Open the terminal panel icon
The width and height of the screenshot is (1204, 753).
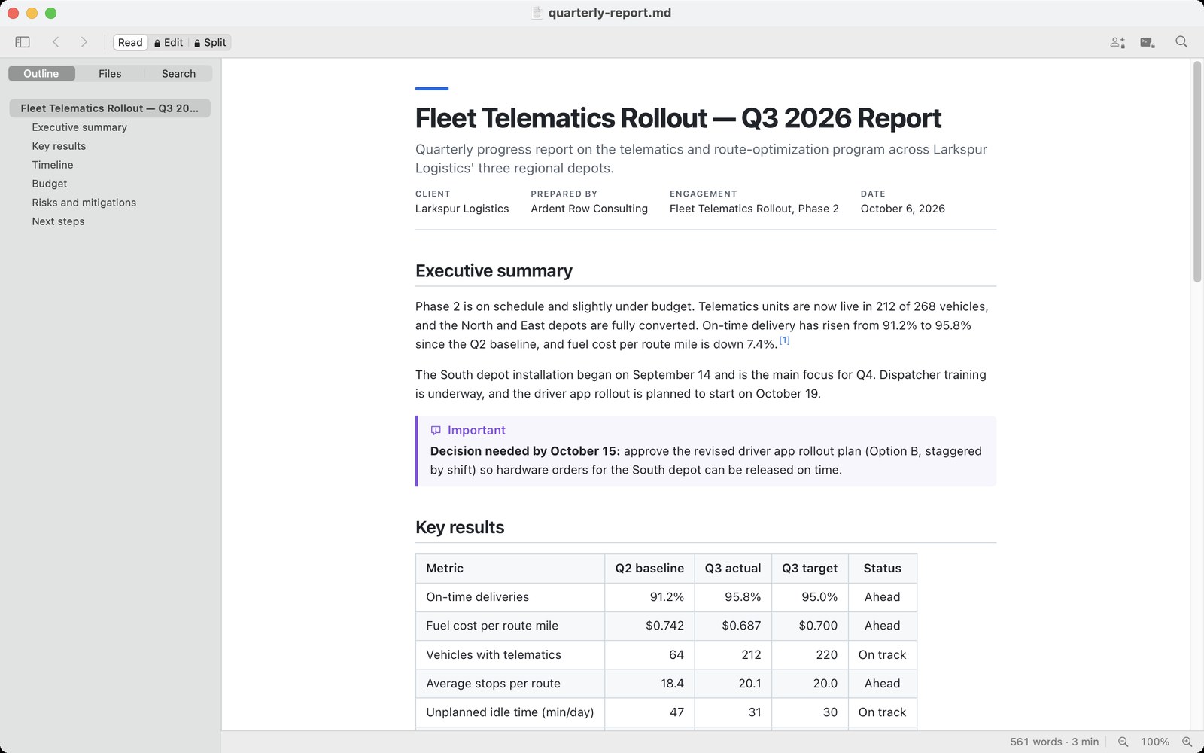pos(1148,42)
